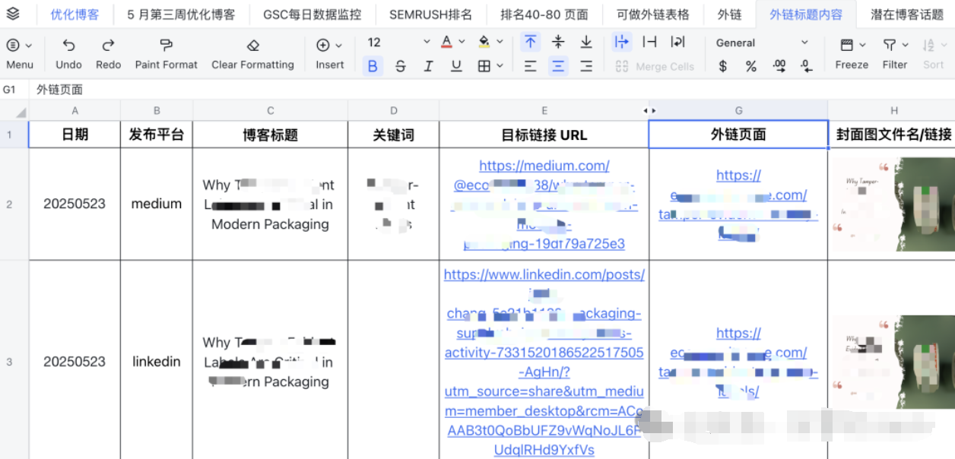Select the wrap text option
Screen dimensions: 955x459
tap(677, 42)
